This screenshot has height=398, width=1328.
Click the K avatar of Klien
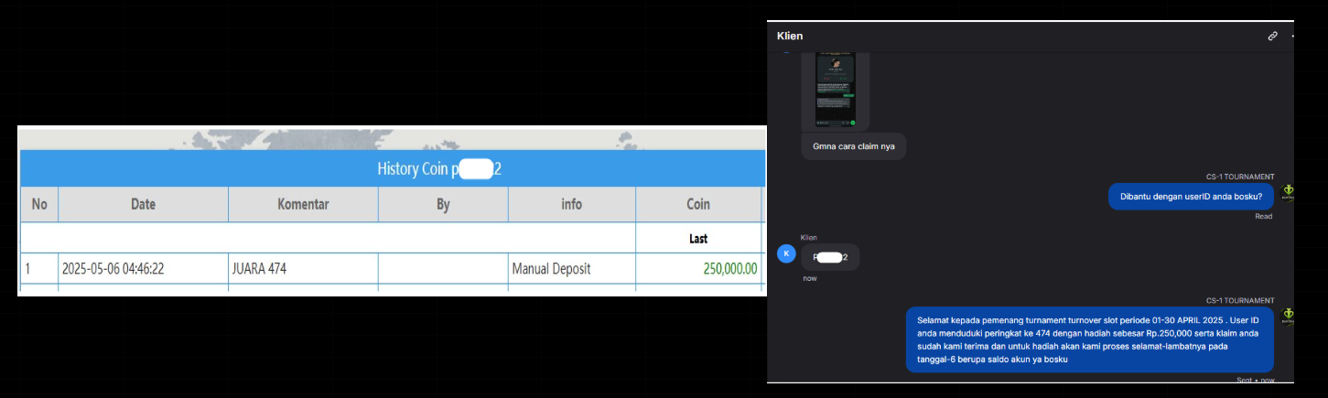pyautogui.click(x=786, y=253)
